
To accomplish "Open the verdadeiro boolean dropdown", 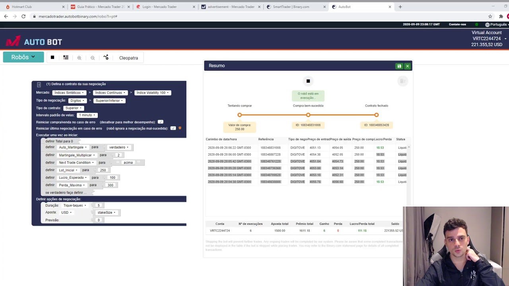I will [119, 147].
